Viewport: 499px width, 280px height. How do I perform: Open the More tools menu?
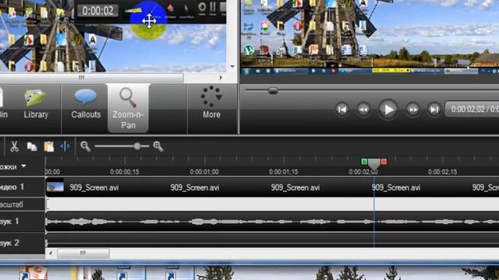tap(211, 103)
